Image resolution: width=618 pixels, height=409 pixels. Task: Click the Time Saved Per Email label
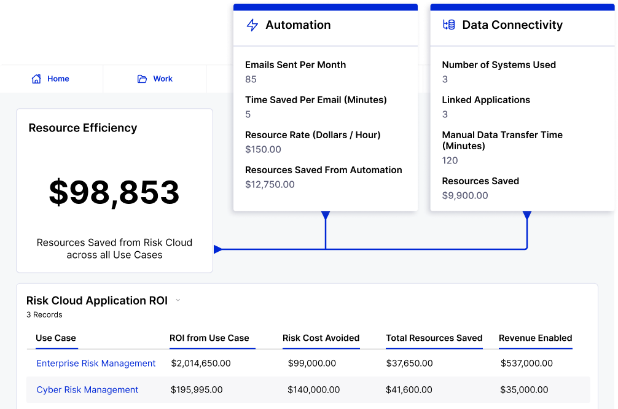click(x=316, y=99)
